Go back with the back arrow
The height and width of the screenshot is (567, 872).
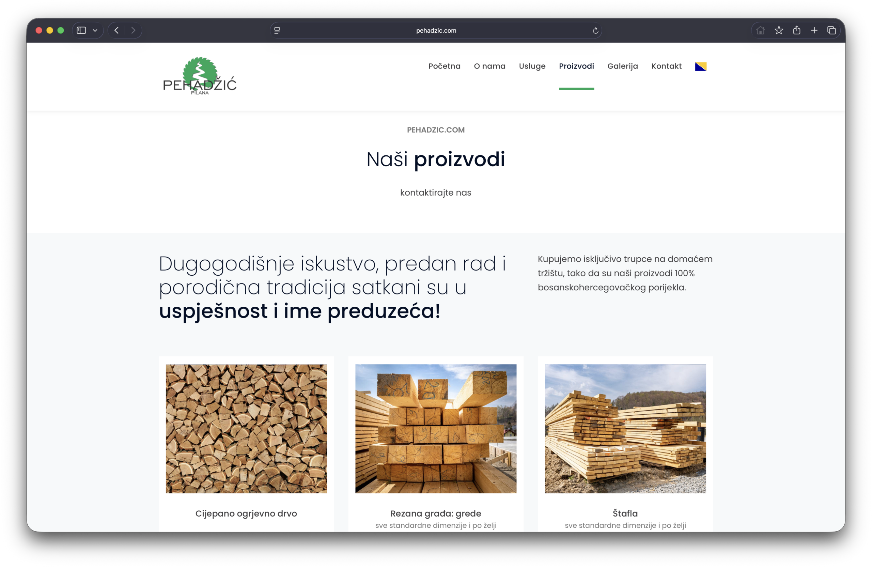coord(116,30)
